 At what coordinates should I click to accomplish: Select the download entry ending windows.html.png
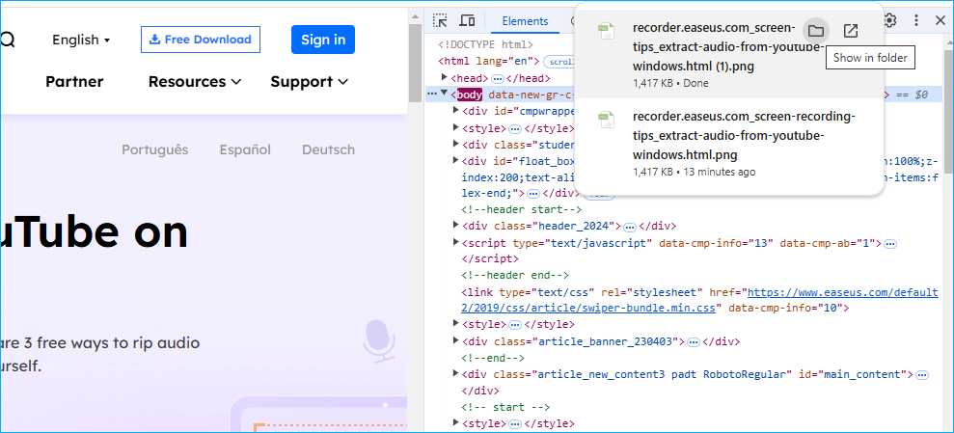coord(729,144)
